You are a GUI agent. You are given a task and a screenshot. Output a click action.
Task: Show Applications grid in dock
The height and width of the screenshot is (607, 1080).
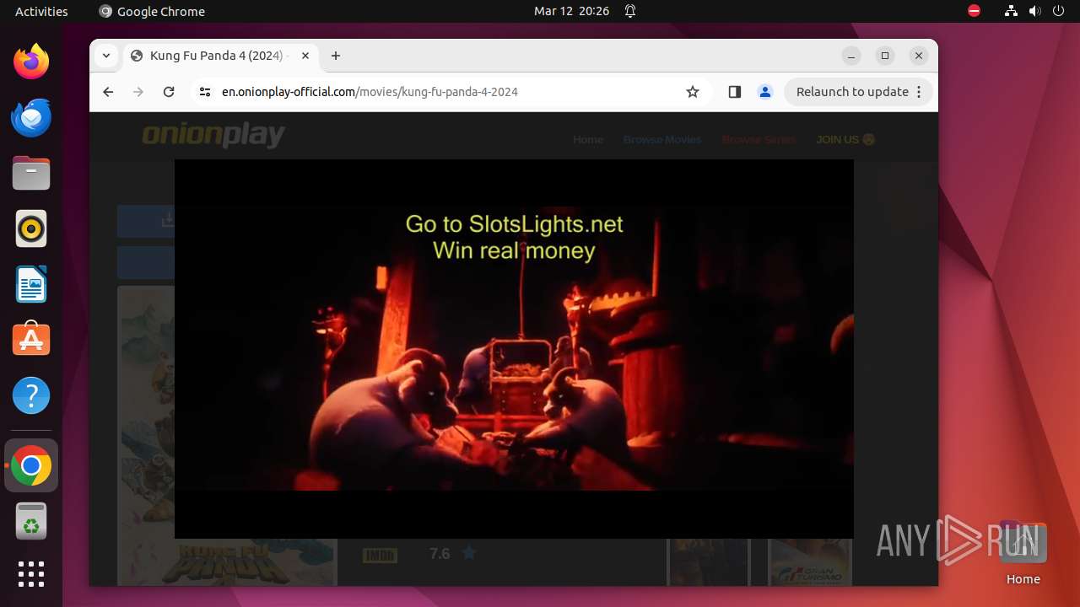coord(31,574)
